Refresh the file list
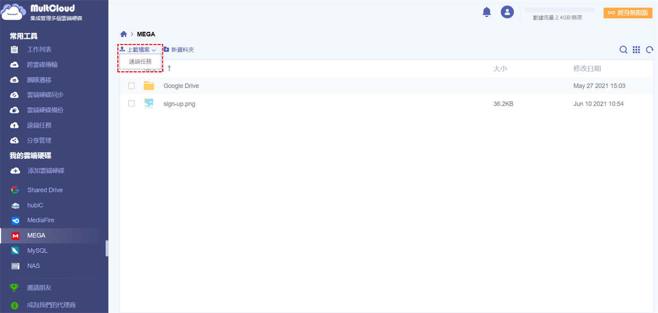 coord(650,50)
